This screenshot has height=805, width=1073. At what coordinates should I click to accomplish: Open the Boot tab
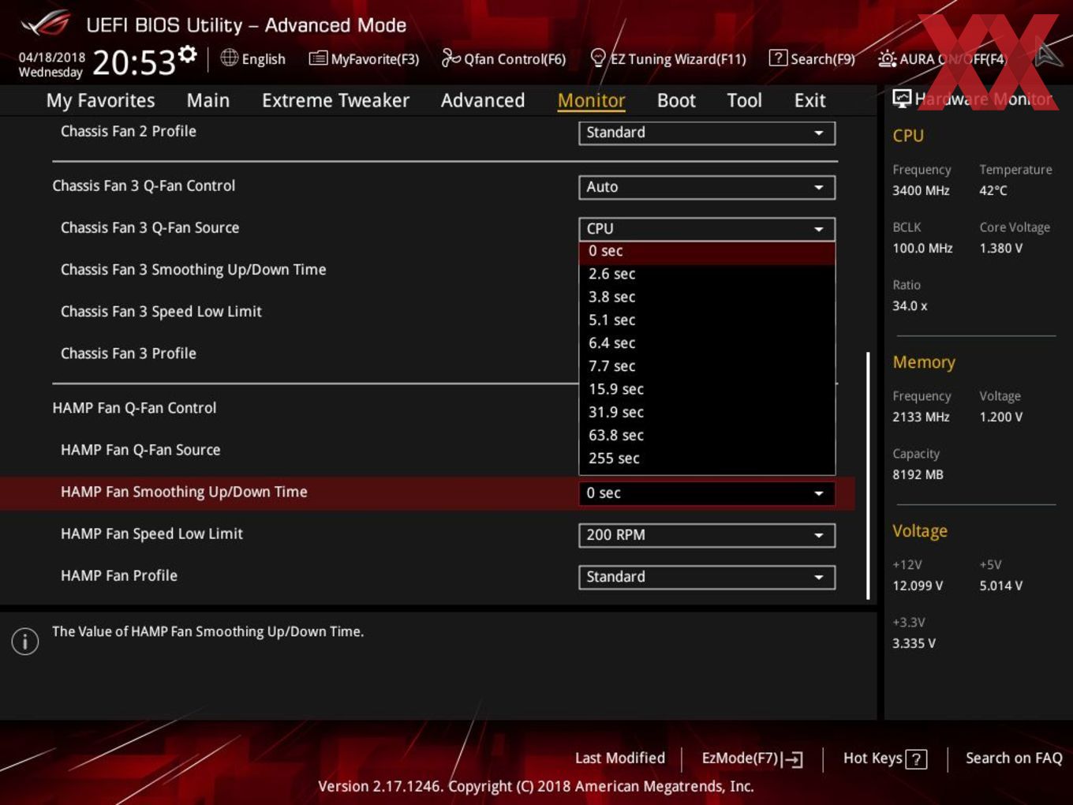pos(676,100)
